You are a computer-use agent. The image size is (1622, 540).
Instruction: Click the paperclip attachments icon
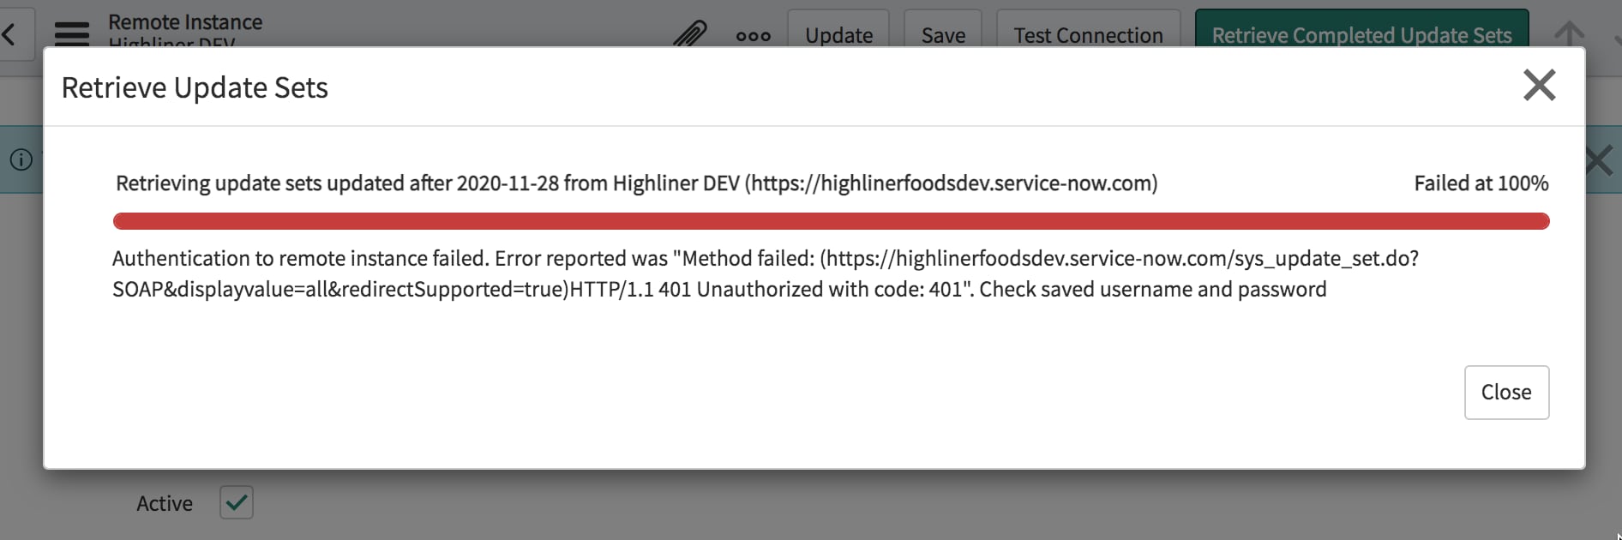coord(689,35)
